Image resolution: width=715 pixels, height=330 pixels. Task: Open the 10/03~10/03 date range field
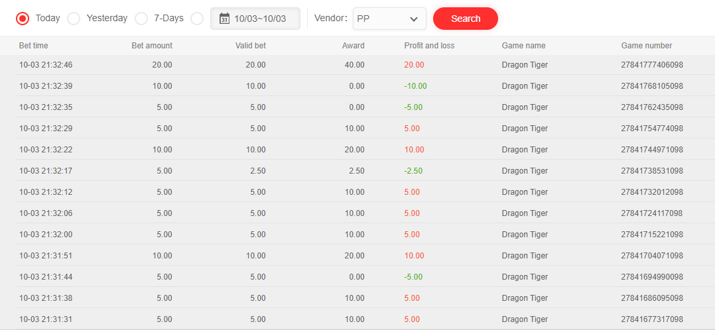point(260,19)
